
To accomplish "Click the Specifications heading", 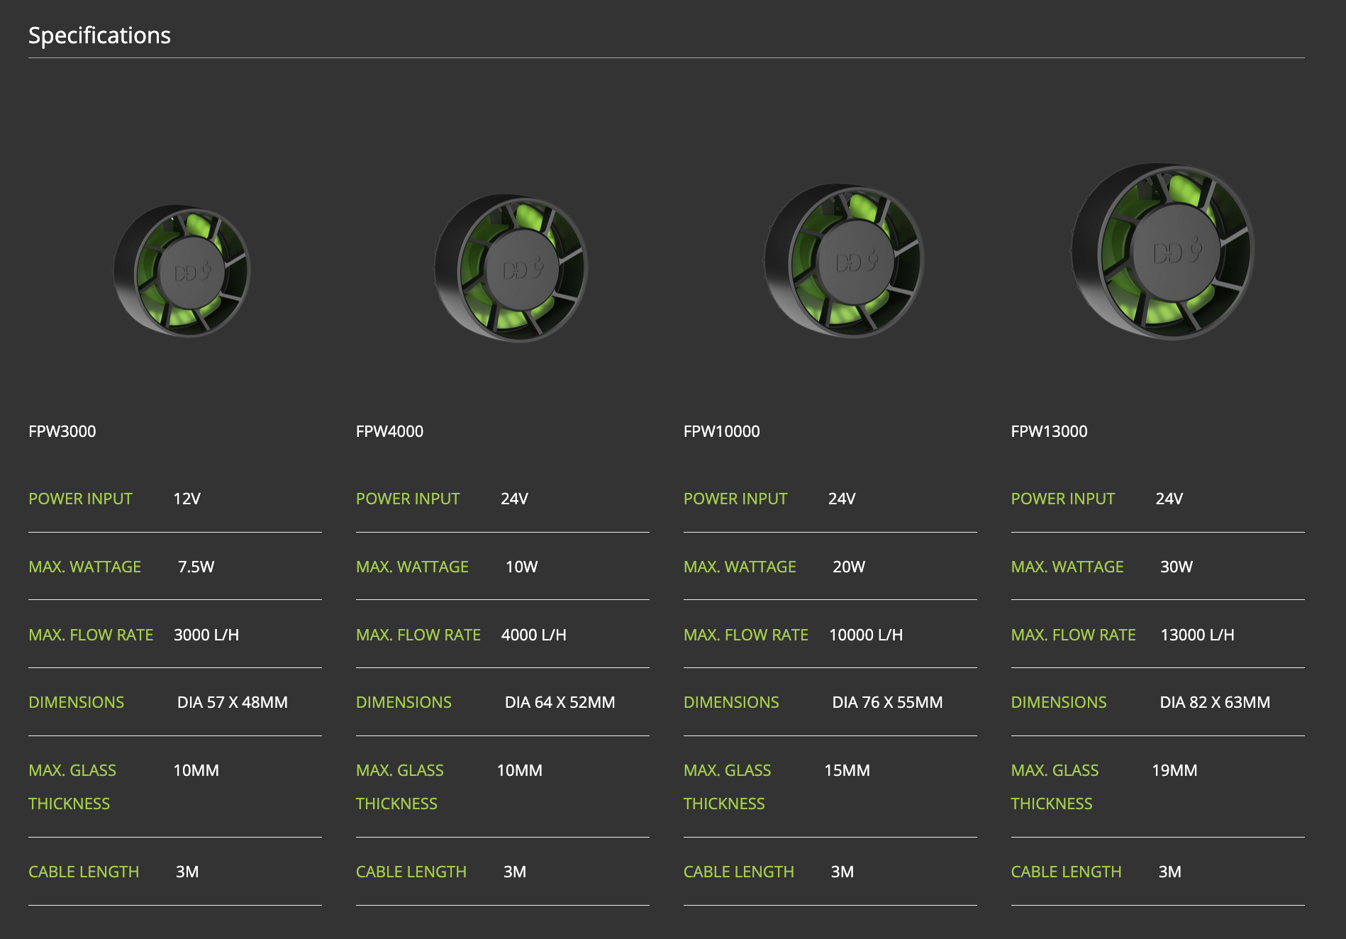I will pyautogui.click(x=99, y=35).
